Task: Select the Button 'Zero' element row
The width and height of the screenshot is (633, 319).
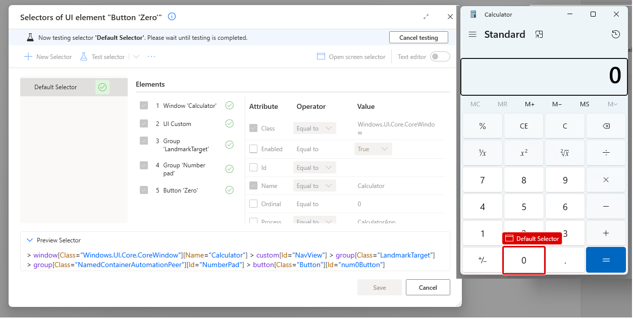Action: pos(188,190)
